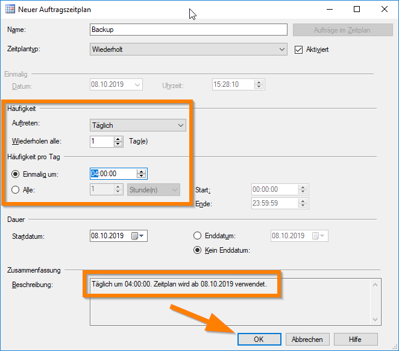Open the Auftreten dropdown showing Täglich

coord(138,125)
